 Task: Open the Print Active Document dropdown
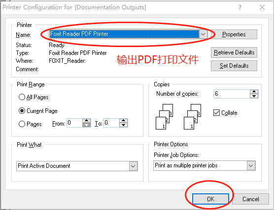coord(134,166)
